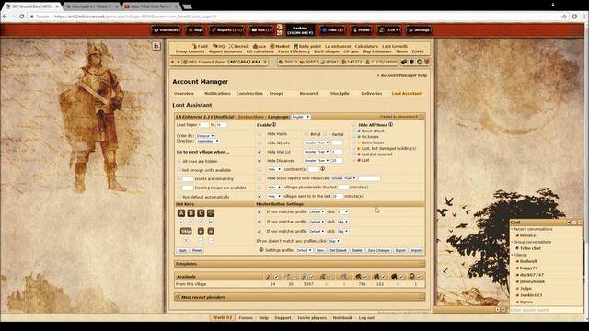Screen dimensions: 589x331
Task: Toggle the Hide Hauls checkbox
Action: click(260, 134)
